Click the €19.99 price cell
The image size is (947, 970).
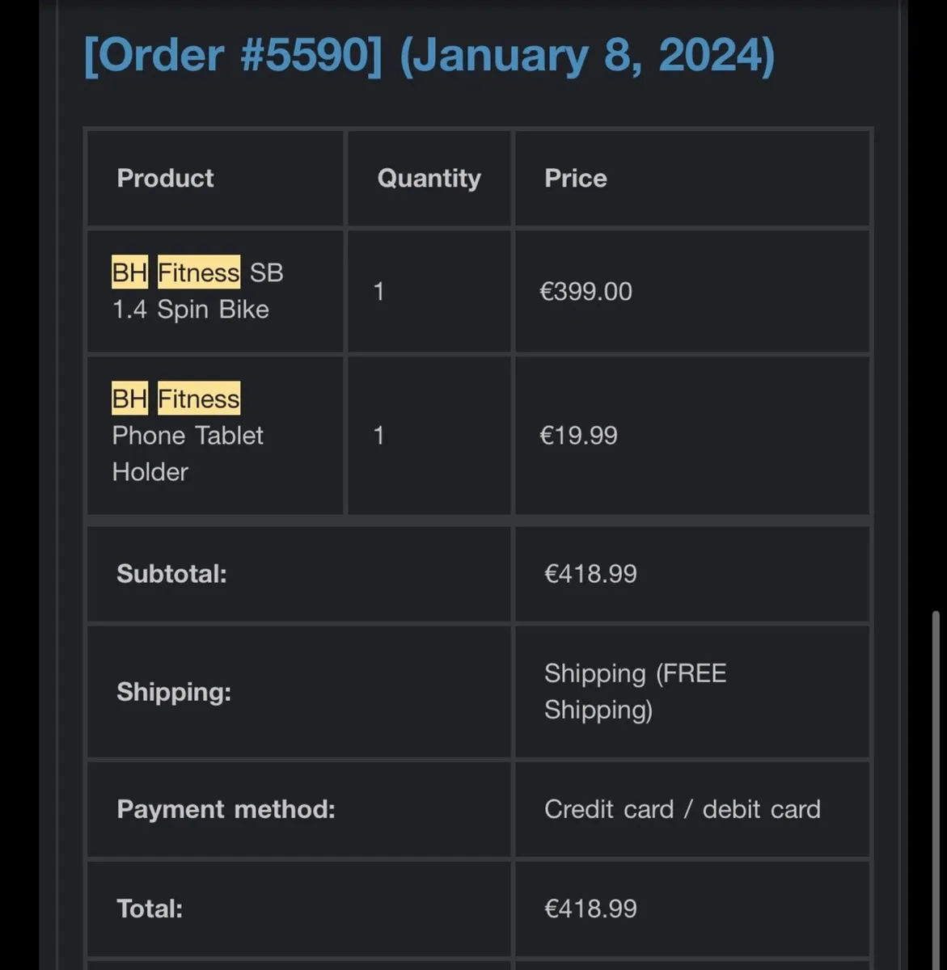coord(578,436)
